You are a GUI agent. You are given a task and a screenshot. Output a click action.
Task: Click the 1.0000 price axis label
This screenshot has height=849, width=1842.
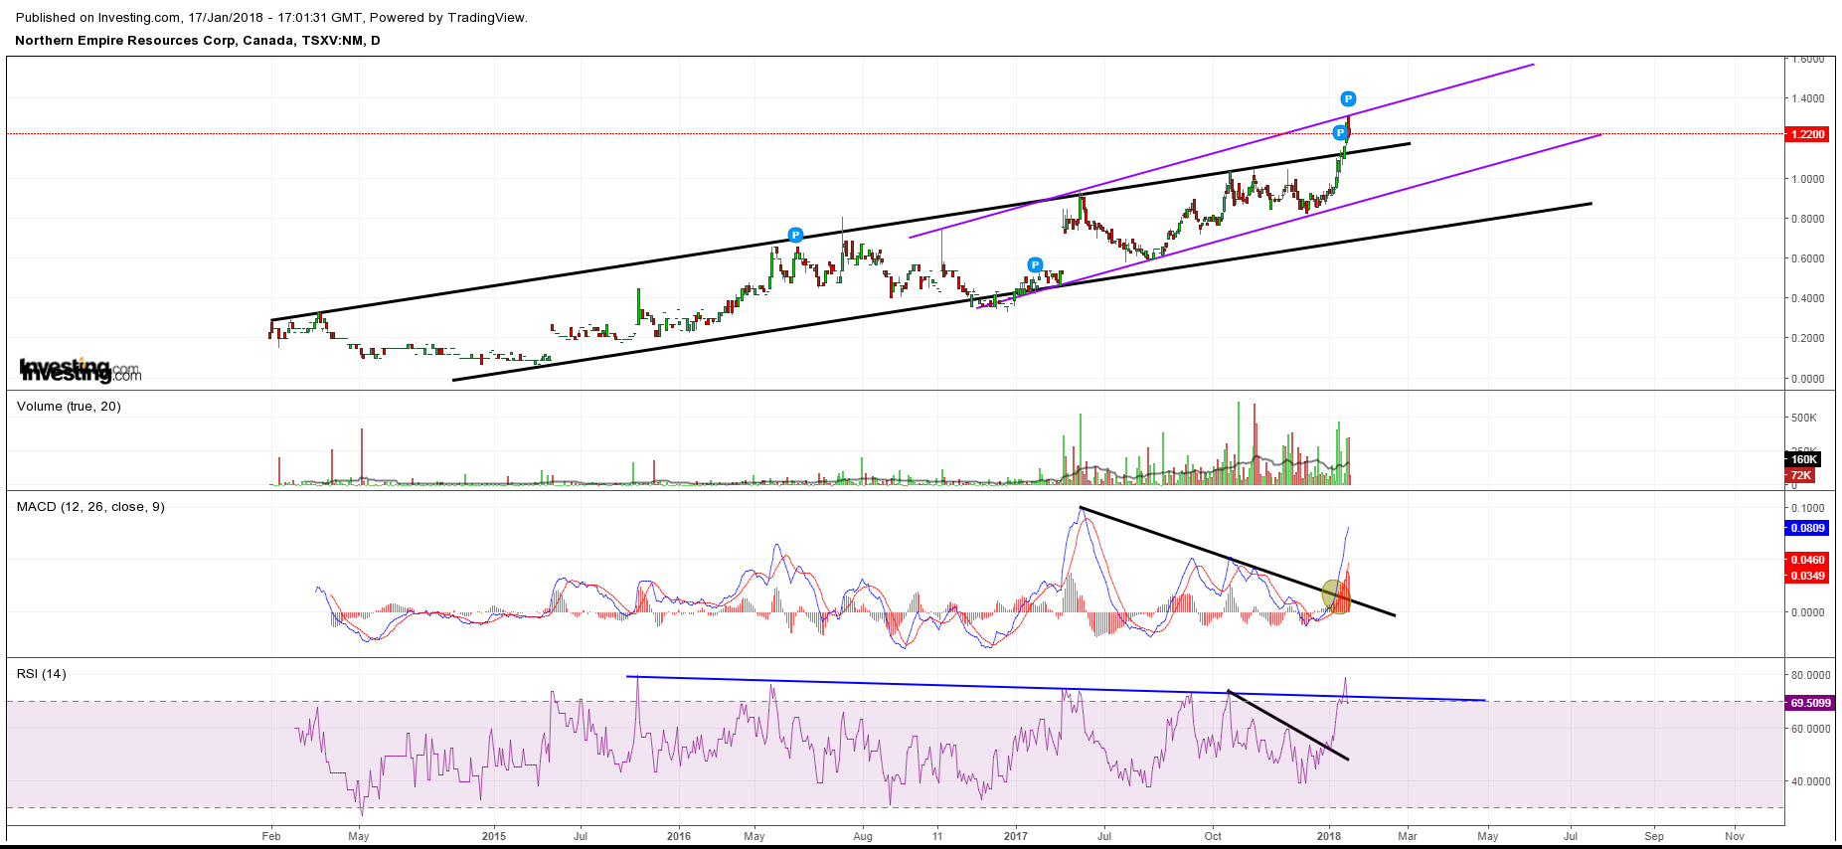1808,179
